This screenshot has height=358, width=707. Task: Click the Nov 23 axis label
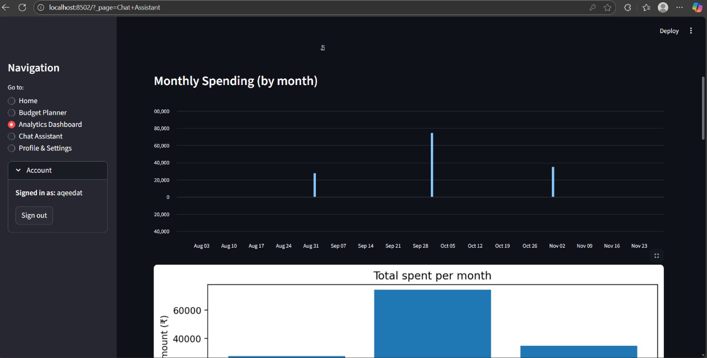[639, 246]
